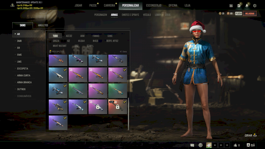
Task: Click the padlock on the white locked skin
Action: pyautogui.click(x=97, y=107)
